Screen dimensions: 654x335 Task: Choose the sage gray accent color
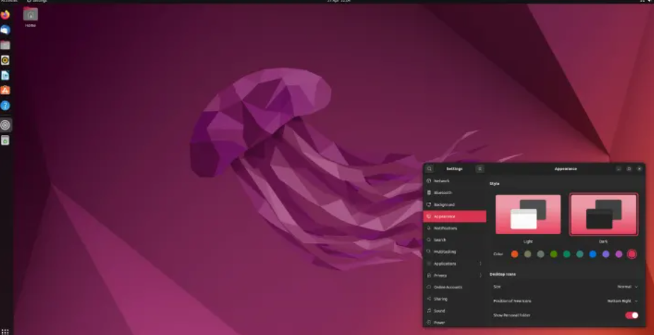[x=541, y=254]
